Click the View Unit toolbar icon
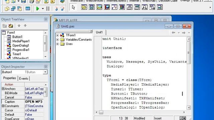Image resolution: width=214 pixels, height=120 pixels. coord(7,9)
